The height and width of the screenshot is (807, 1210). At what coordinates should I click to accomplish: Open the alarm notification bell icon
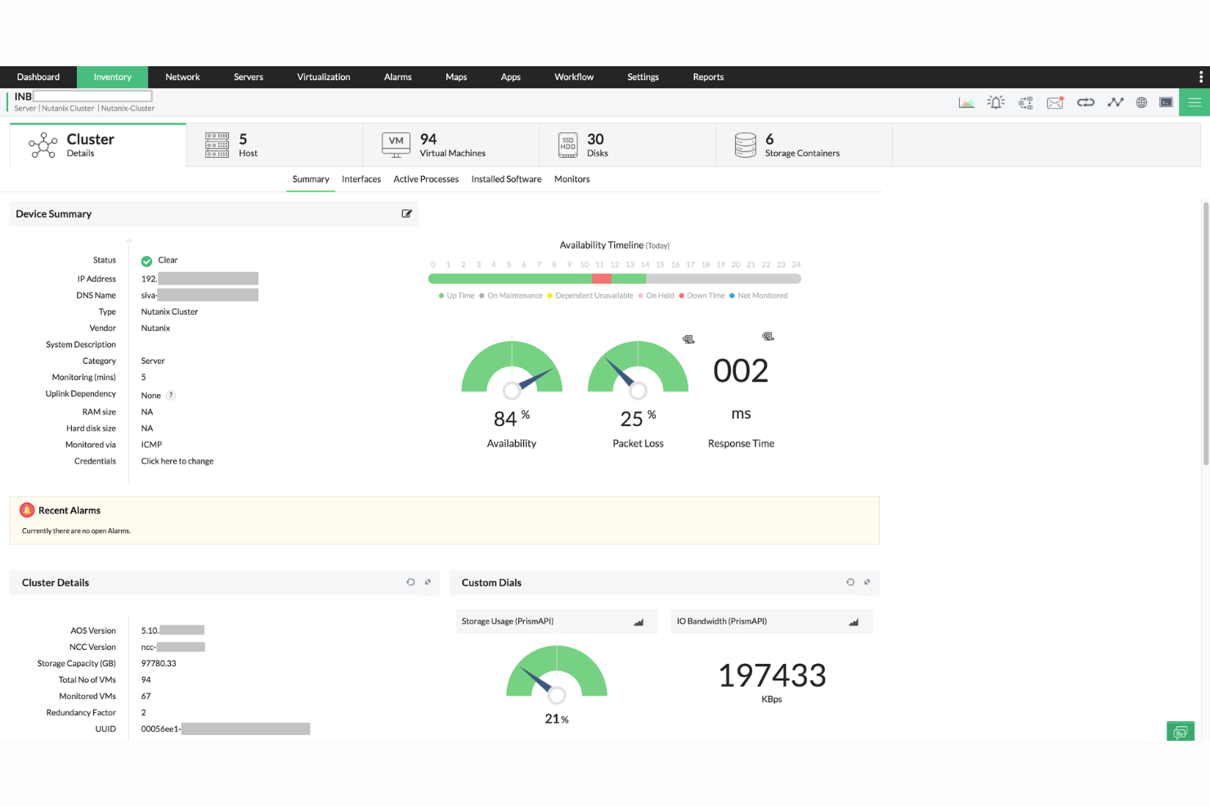(996, 102)
